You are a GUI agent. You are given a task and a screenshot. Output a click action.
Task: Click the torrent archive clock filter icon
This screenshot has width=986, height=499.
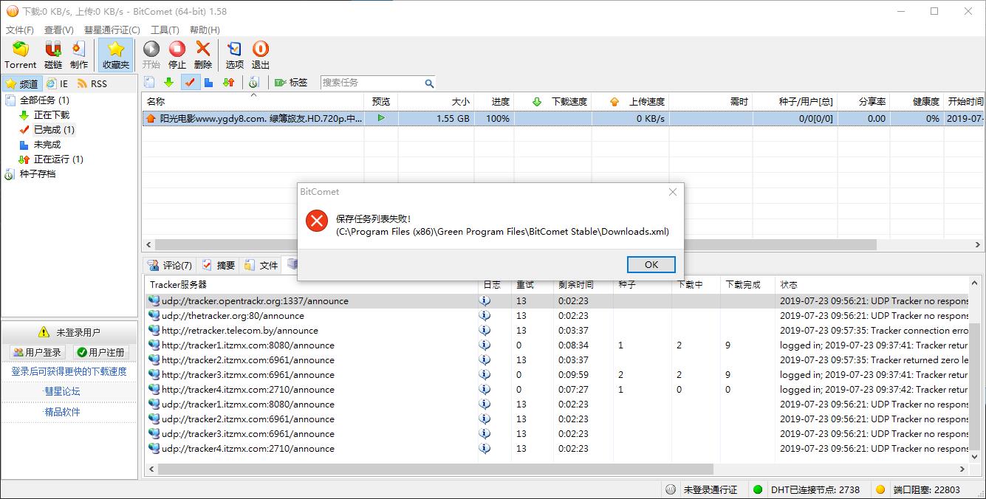(x=253, y=83)
